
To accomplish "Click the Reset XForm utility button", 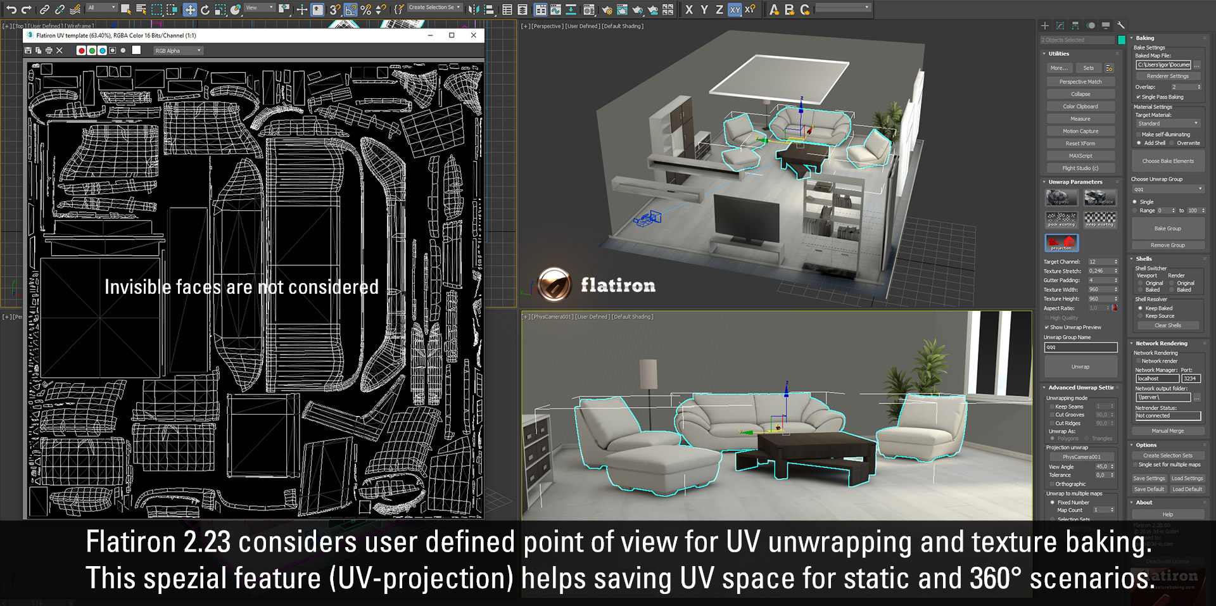I will click(x=1080, y=143).
